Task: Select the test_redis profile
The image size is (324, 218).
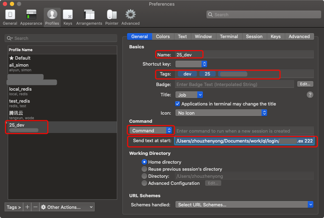Action: tap(62, 103)
